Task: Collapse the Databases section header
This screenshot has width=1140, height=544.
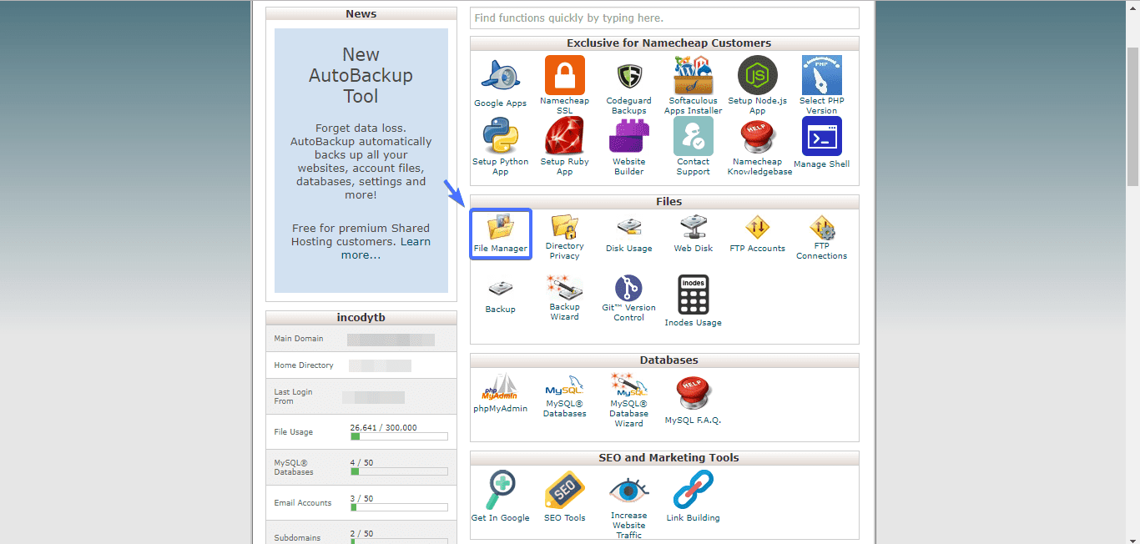Action: (x=664, y=360)
